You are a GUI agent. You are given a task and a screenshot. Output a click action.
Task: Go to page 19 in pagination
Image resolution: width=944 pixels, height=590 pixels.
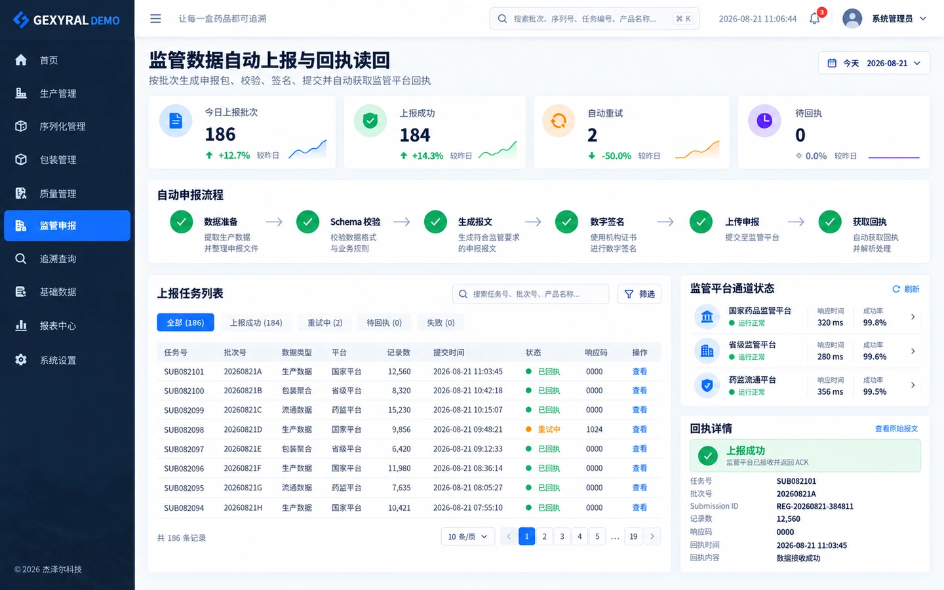(x=633, y=536)
